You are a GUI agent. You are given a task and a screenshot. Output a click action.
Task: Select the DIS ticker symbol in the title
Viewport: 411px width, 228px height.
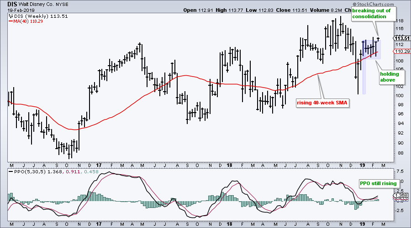11,5
